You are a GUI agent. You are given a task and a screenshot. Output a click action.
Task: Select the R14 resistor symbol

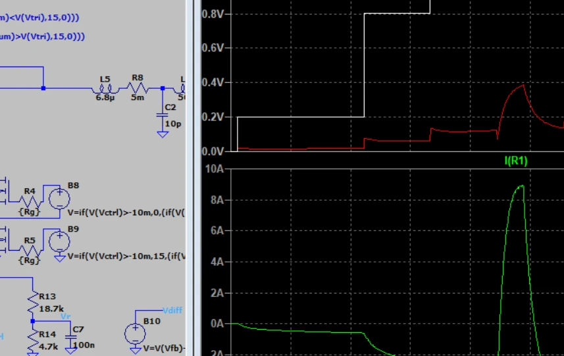click(32, 338)
